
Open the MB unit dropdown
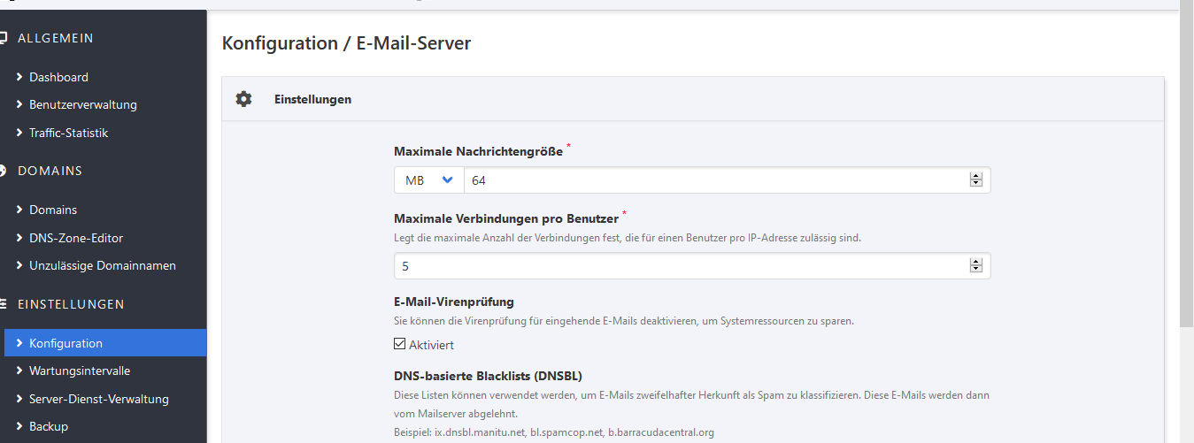pyautogui.click(x=428, y=180)
